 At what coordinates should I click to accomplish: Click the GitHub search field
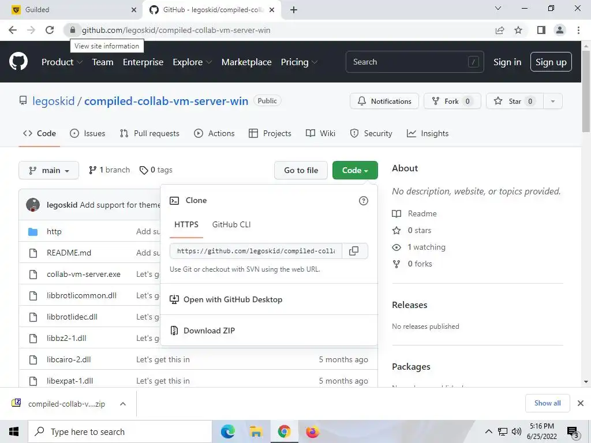point(414,62)
